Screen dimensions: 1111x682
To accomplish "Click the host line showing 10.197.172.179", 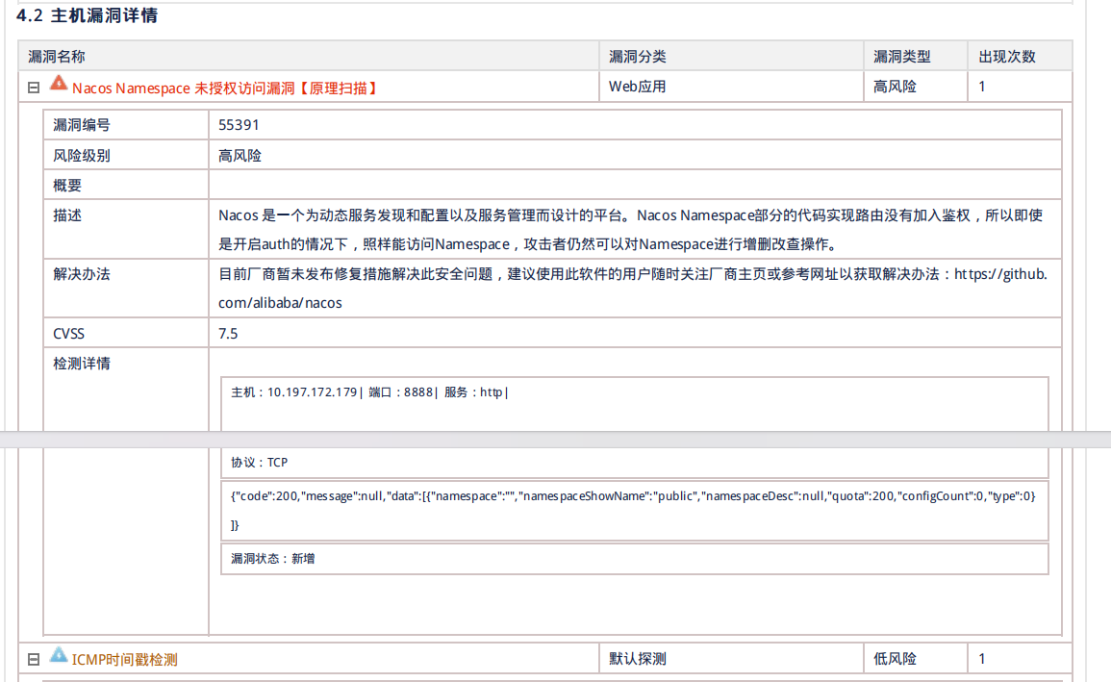I will click(369, 392).
